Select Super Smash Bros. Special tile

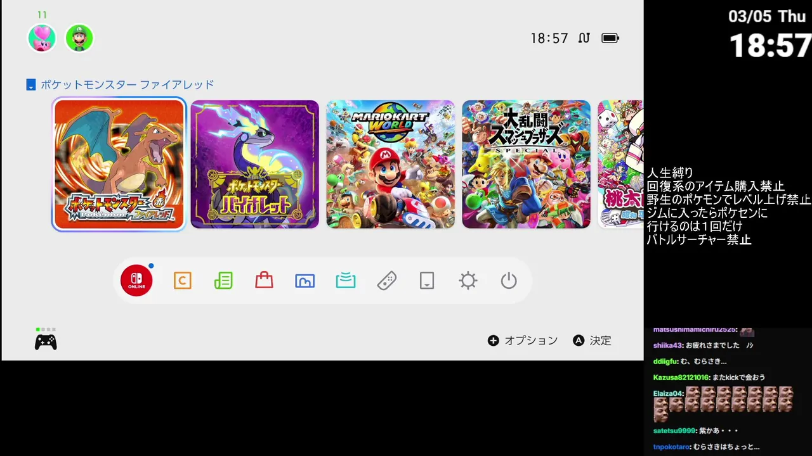click(x=527, y=164)
